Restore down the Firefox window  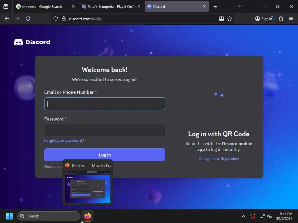pyautogui.click(x=278, y=6)
